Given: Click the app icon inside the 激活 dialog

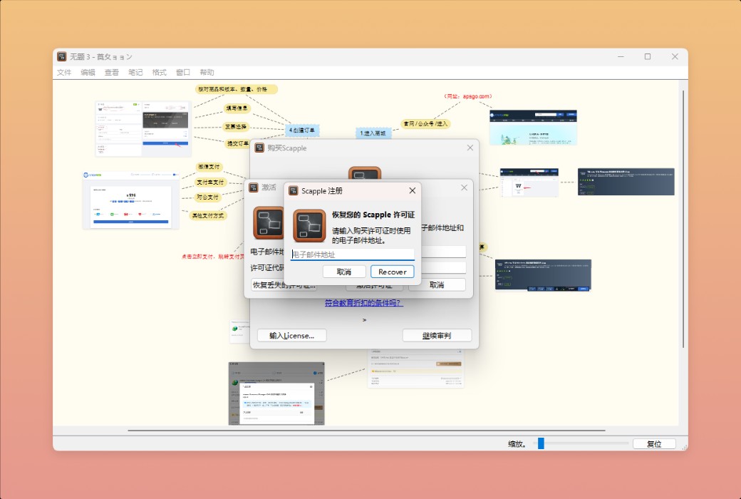Looking at the screenshot, I should pyautogui.click(x=268, y=225).
